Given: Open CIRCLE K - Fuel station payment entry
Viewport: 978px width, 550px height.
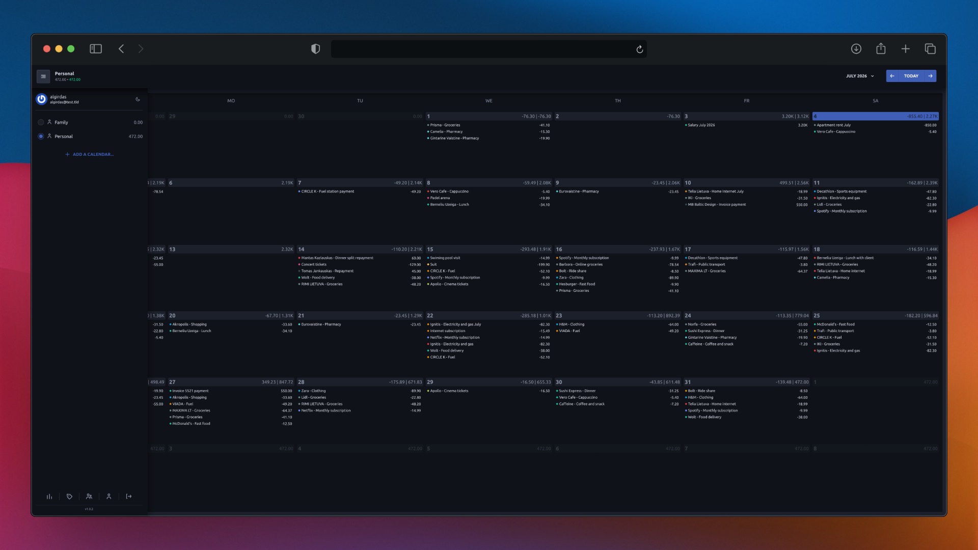Looking at the screenshot, I should coord(360,191).
